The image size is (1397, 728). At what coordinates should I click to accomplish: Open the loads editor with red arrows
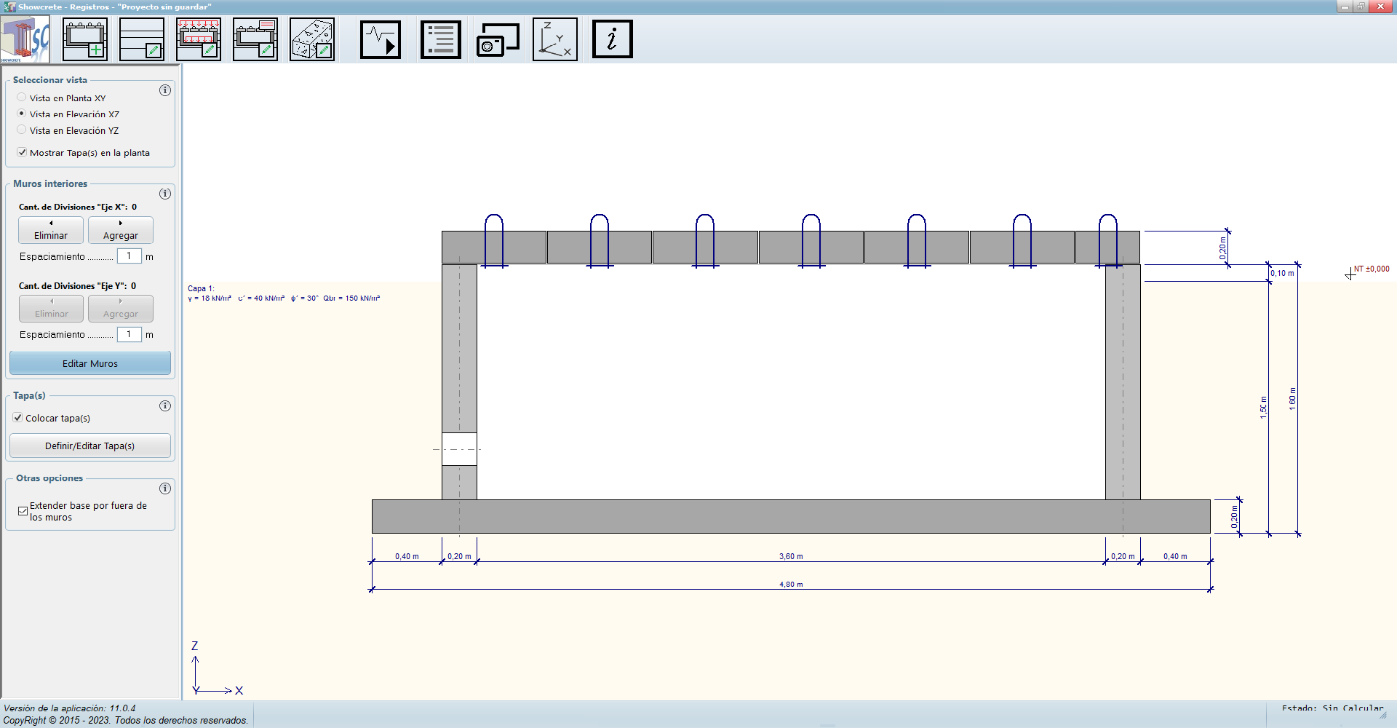coord(199,39)
